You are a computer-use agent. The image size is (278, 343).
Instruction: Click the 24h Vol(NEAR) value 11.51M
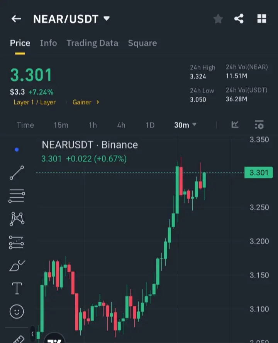237,76
